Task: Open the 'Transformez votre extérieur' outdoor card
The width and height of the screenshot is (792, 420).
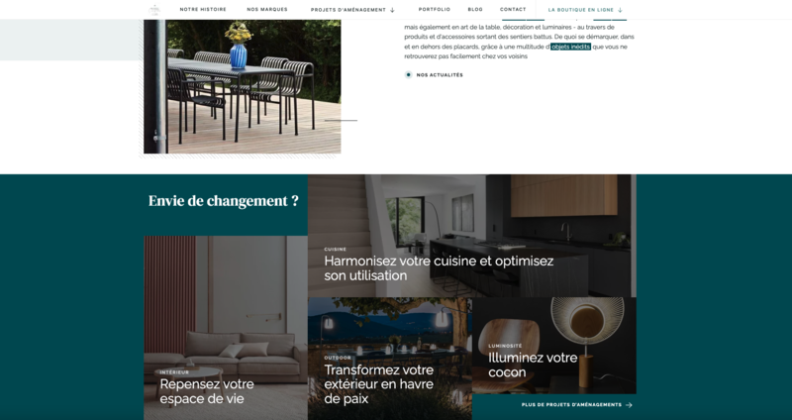Action: 390,359
